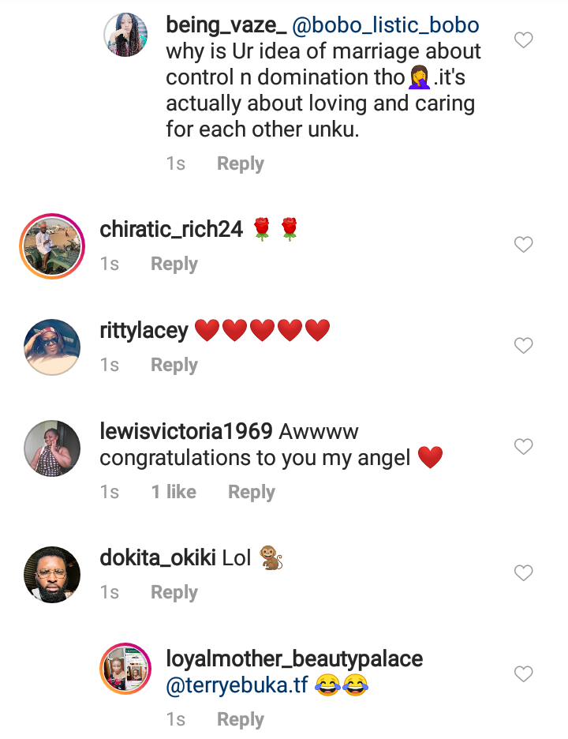
Task: Open the @terryebuka.tf mention link
Action: click(237, 685)
